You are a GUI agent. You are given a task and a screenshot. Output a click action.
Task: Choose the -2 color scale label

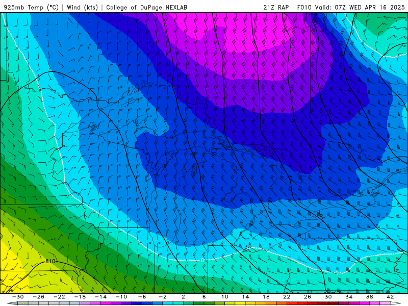(x=163, y=297)
